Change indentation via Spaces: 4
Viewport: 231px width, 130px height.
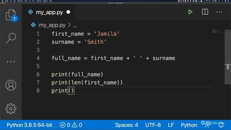[x=127, y=125]
